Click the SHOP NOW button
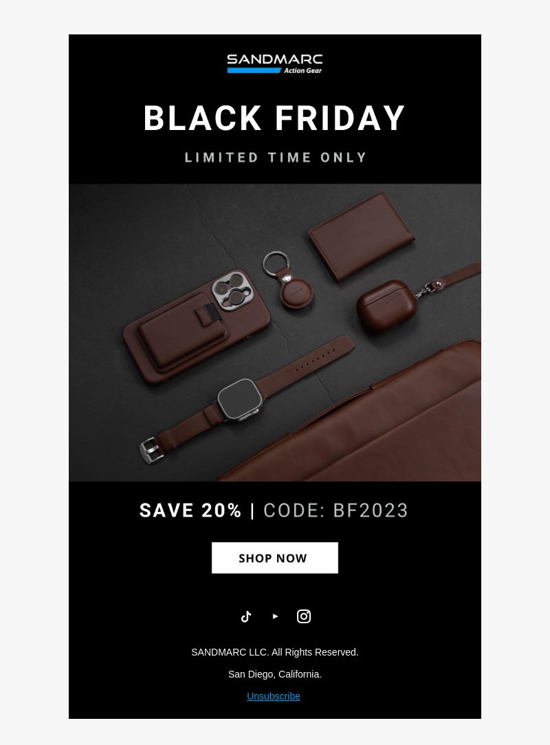Viewport: 550px width, 745px height. (x=274, y=557)
